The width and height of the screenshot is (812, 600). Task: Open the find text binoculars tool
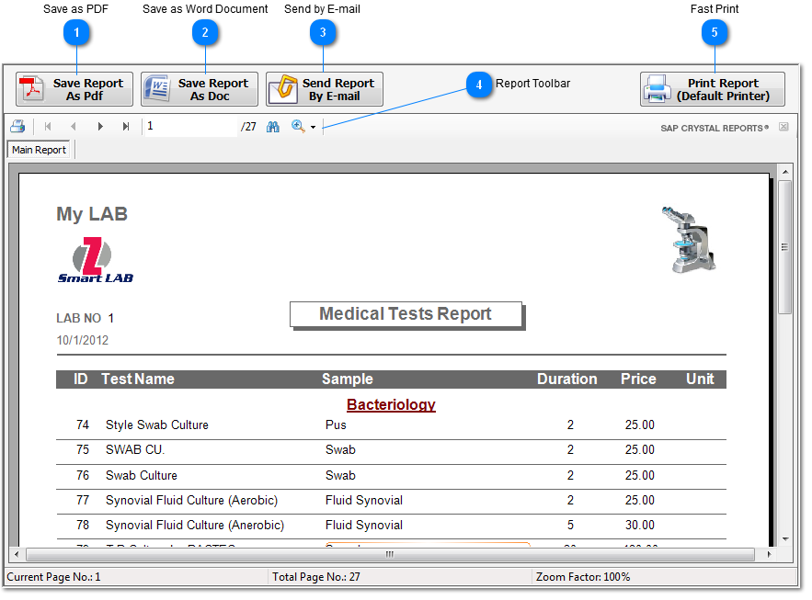tap(273, 127)
